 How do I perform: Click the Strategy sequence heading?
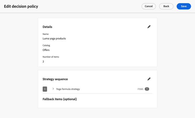55,79
